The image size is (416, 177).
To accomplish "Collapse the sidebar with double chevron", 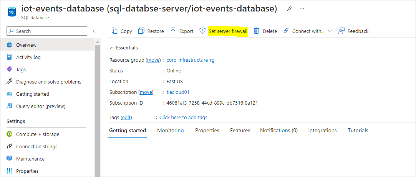I will click(94, 31).
